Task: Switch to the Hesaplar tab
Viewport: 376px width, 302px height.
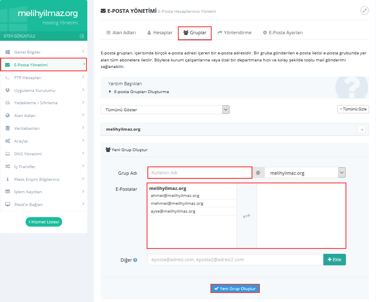Action: tap(159, 33)
